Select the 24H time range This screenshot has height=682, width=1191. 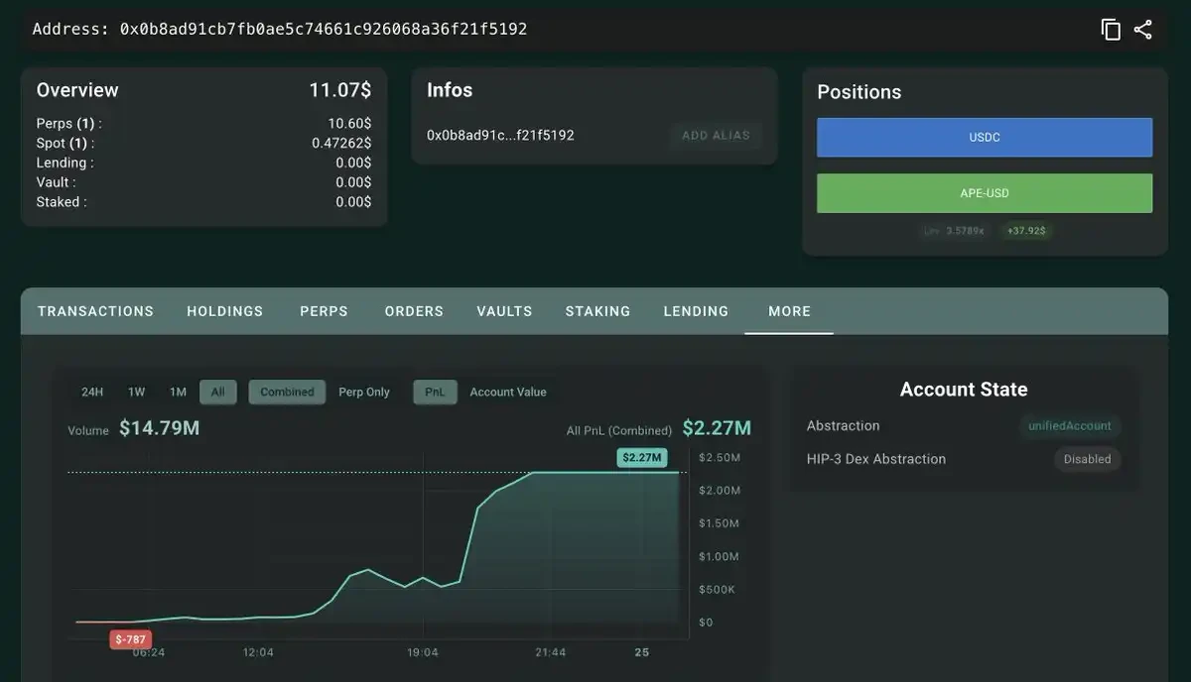pos(91,392)
